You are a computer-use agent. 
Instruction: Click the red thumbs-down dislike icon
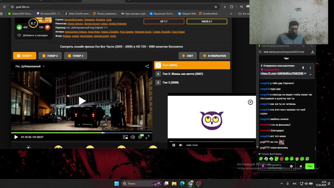pyautogui.click(x=47, y=27)
